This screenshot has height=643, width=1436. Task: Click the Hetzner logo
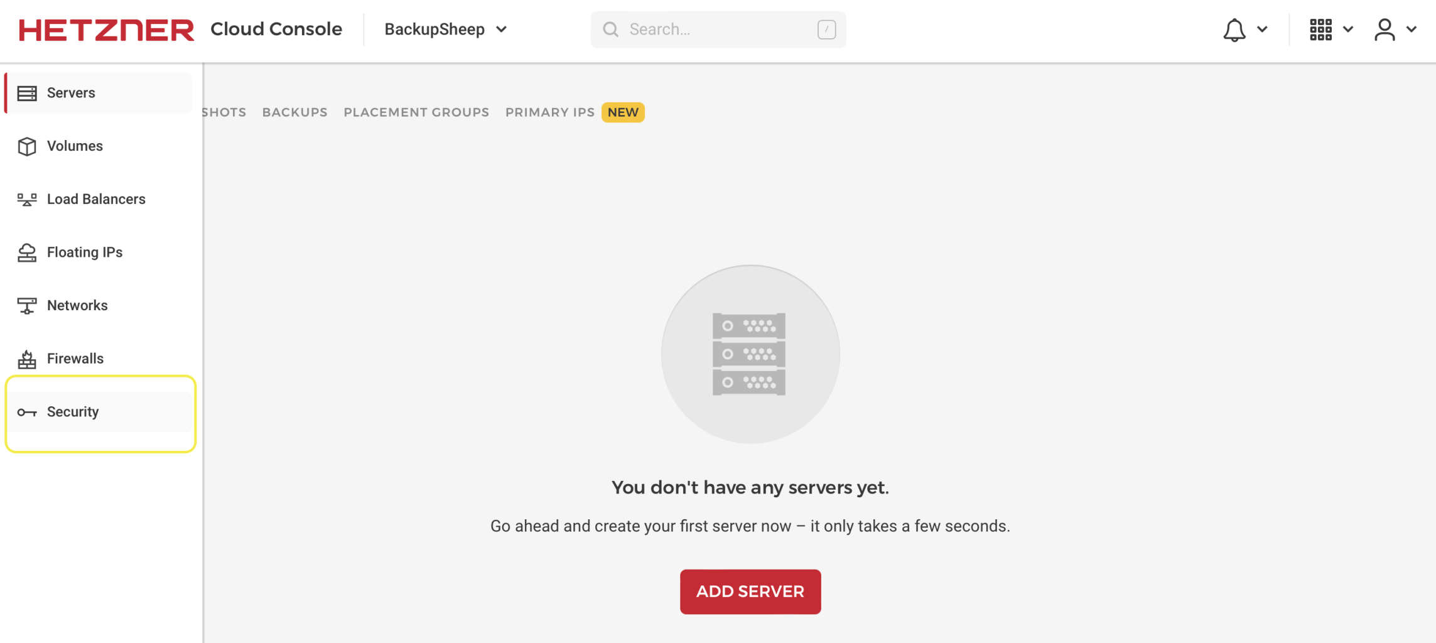click(107, 30)
